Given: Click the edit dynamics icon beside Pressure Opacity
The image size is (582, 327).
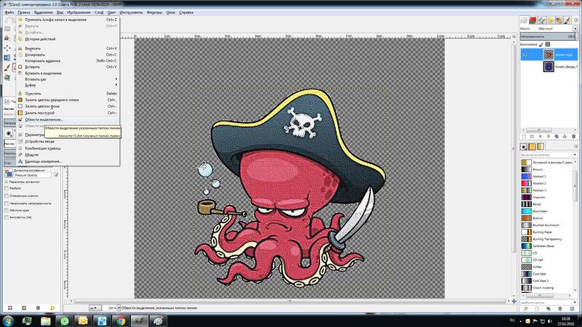Looking at the screenshot, I should (x=56, y=174).
